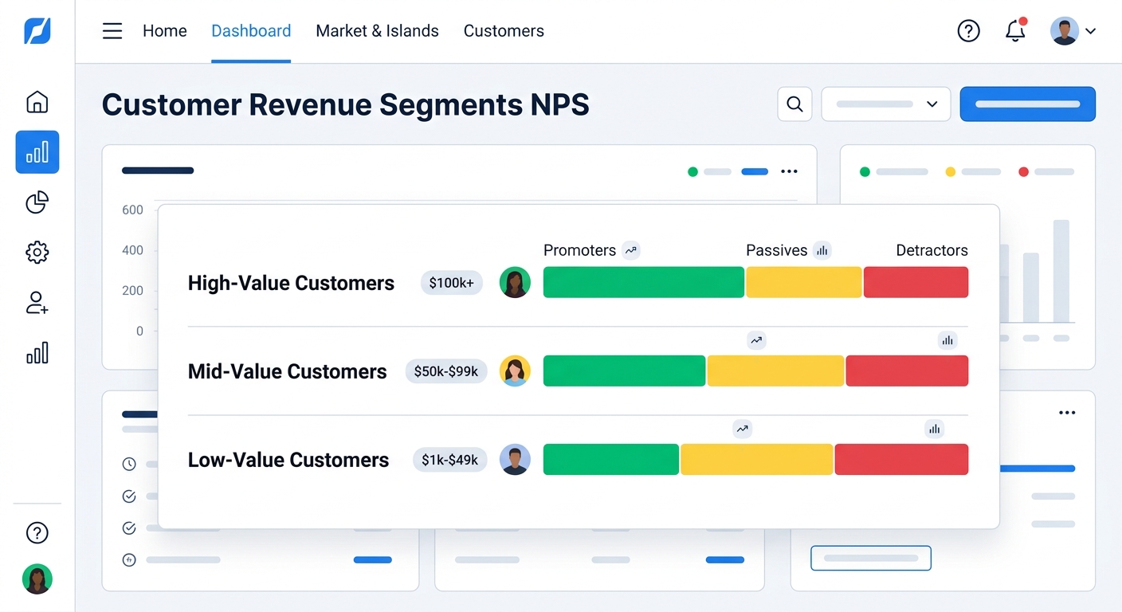Viewport: 1122px width, 612px height.
Task: Switch to the Home tab
Action: click(165, 31)
